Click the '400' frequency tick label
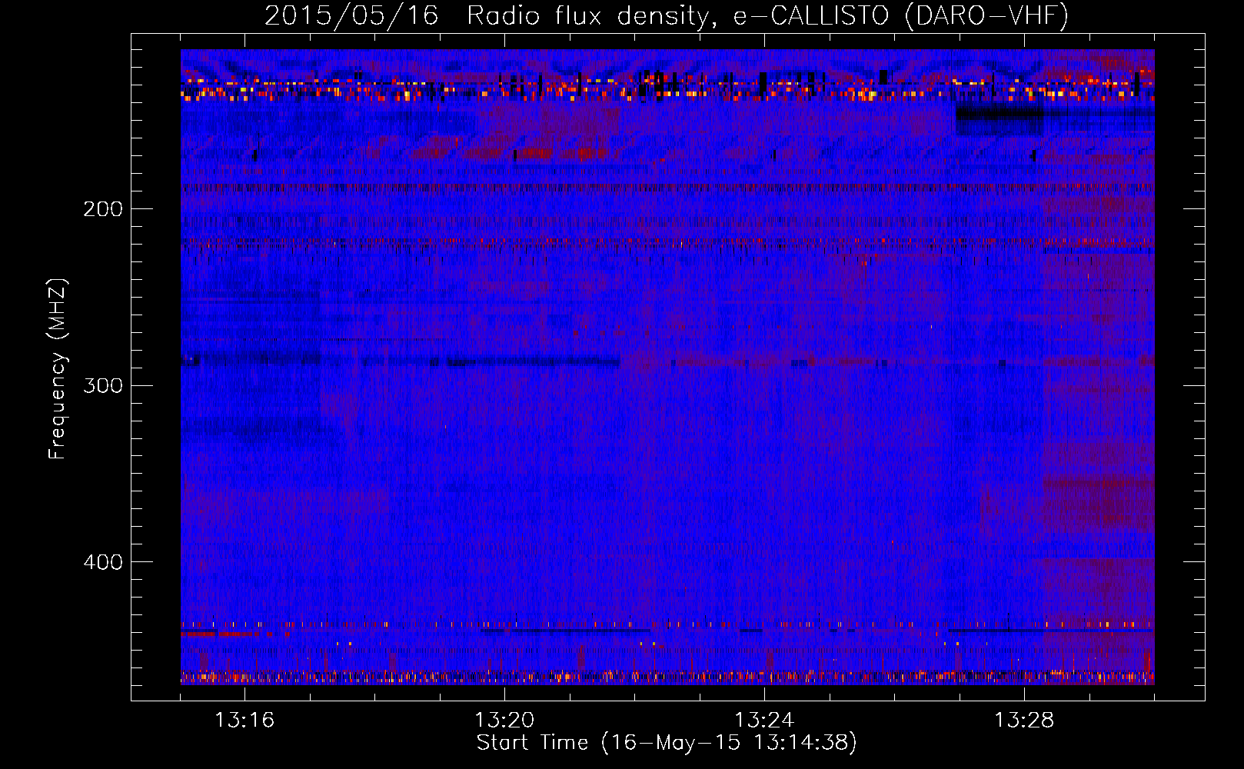Screen dimensions: 1244x769 coord(103,562)
